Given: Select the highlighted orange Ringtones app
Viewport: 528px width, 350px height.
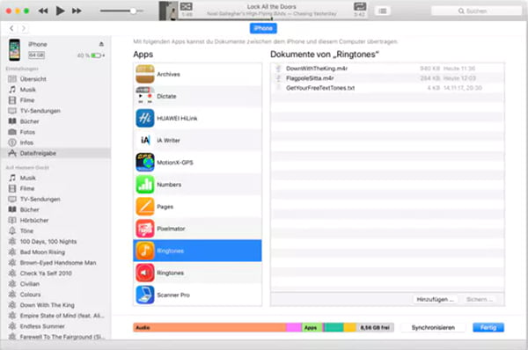Looking at the screenshot, I should pyautogui.click(x=197, y=251).
